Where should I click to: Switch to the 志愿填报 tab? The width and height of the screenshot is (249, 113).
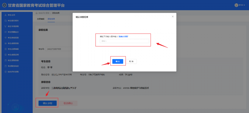pyautogui.click(x=41, y=19)
